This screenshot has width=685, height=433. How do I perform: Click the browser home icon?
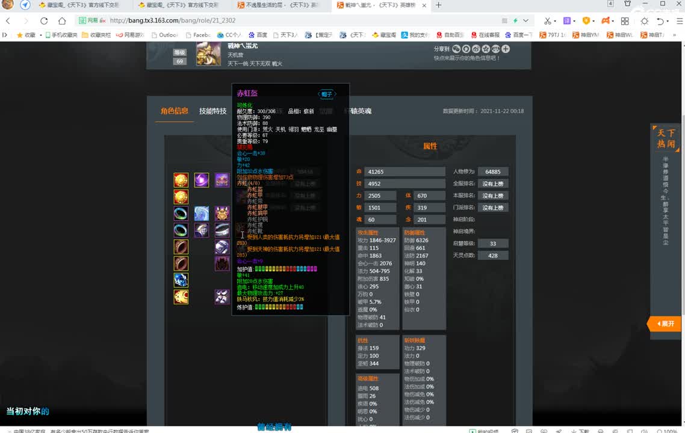[61, 20]
